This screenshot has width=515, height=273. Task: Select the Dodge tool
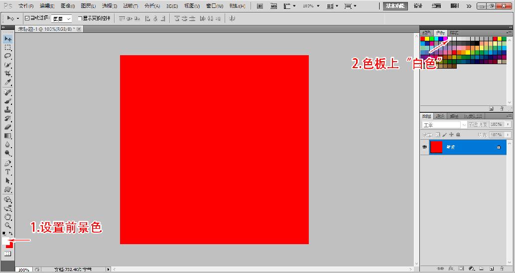pyautogui.click(x=8, y=153)
